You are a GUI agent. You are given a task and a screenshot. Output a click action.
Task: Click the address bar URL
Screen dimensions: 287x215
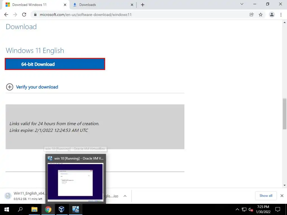pos(85,15)
